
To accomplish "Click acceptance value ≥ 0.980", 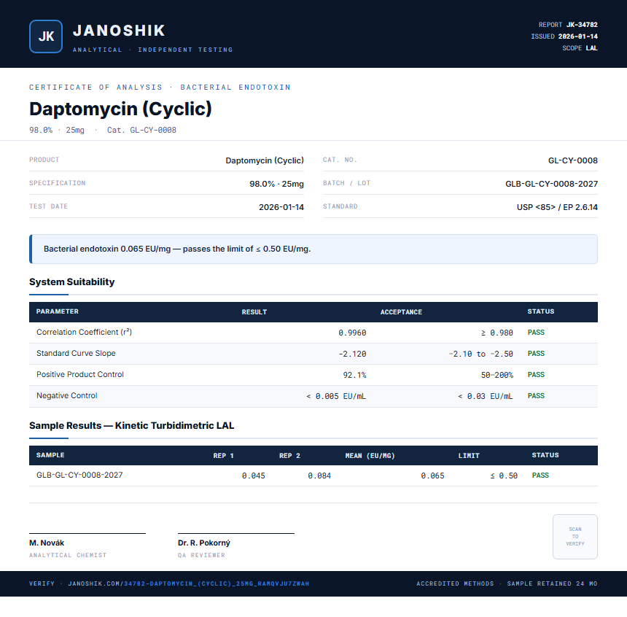I will pyautogui.click(x=496, y=333).
